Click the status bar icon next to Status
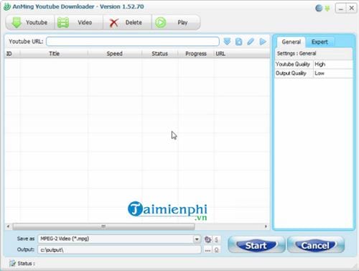Image resolution: width=359 pixels, height=271 pixels. [12, 263]
